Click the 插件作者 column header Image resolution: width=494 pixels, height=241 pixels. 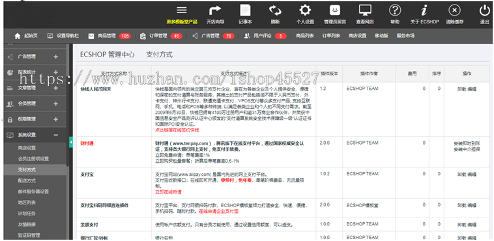coord(369,74)
